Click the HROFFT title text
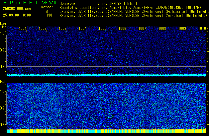 click(x=21, y=3)
